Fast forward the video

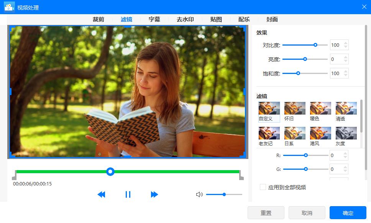point(154,195)
